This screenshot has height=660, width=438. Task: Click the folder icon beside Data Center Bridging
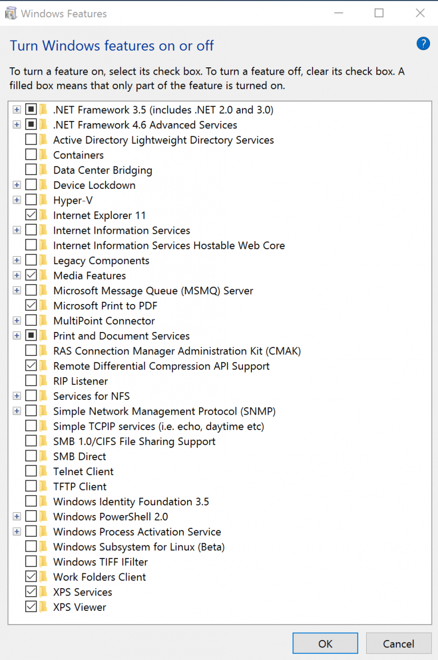point(43,169)
